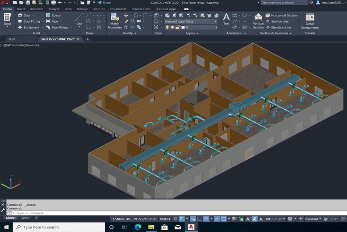Switch to the Analyze ribbon tab

point(54,9)
